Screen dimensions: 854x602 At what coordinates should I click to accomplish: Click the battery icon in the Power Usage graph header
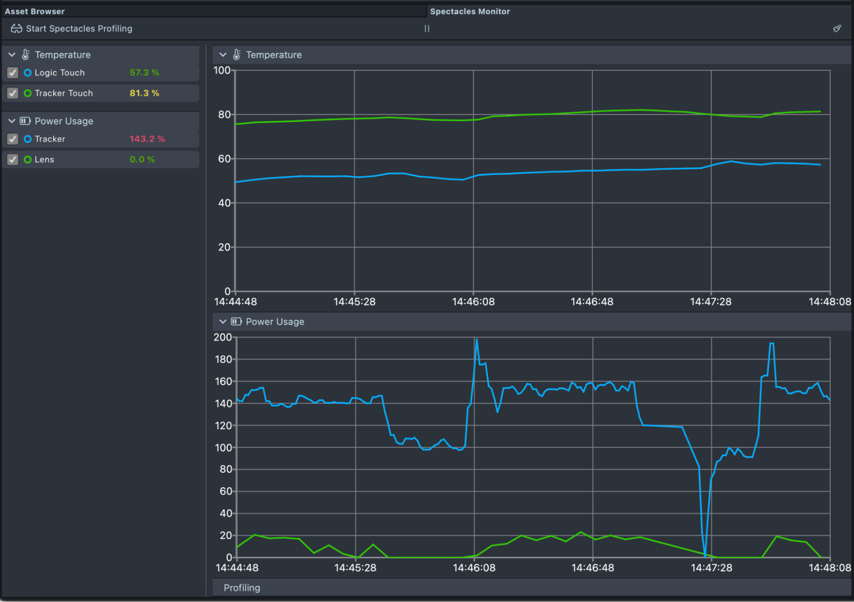tap(236, 322)
